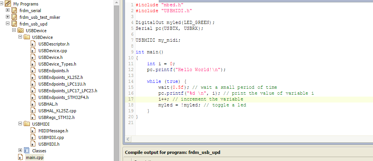
Task: Click the Classes node icon
Action: click(x=26, y=150)
